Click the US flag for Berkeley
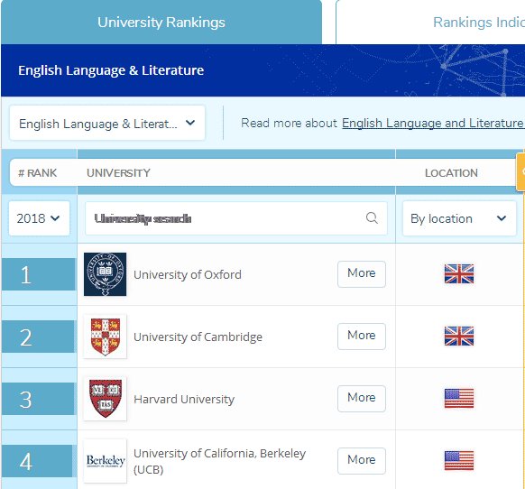 459,460
